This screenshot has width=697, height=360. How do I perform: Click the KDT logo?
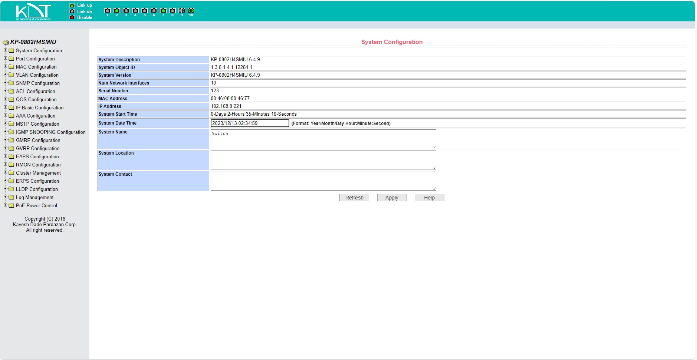[x=33, y=11]
